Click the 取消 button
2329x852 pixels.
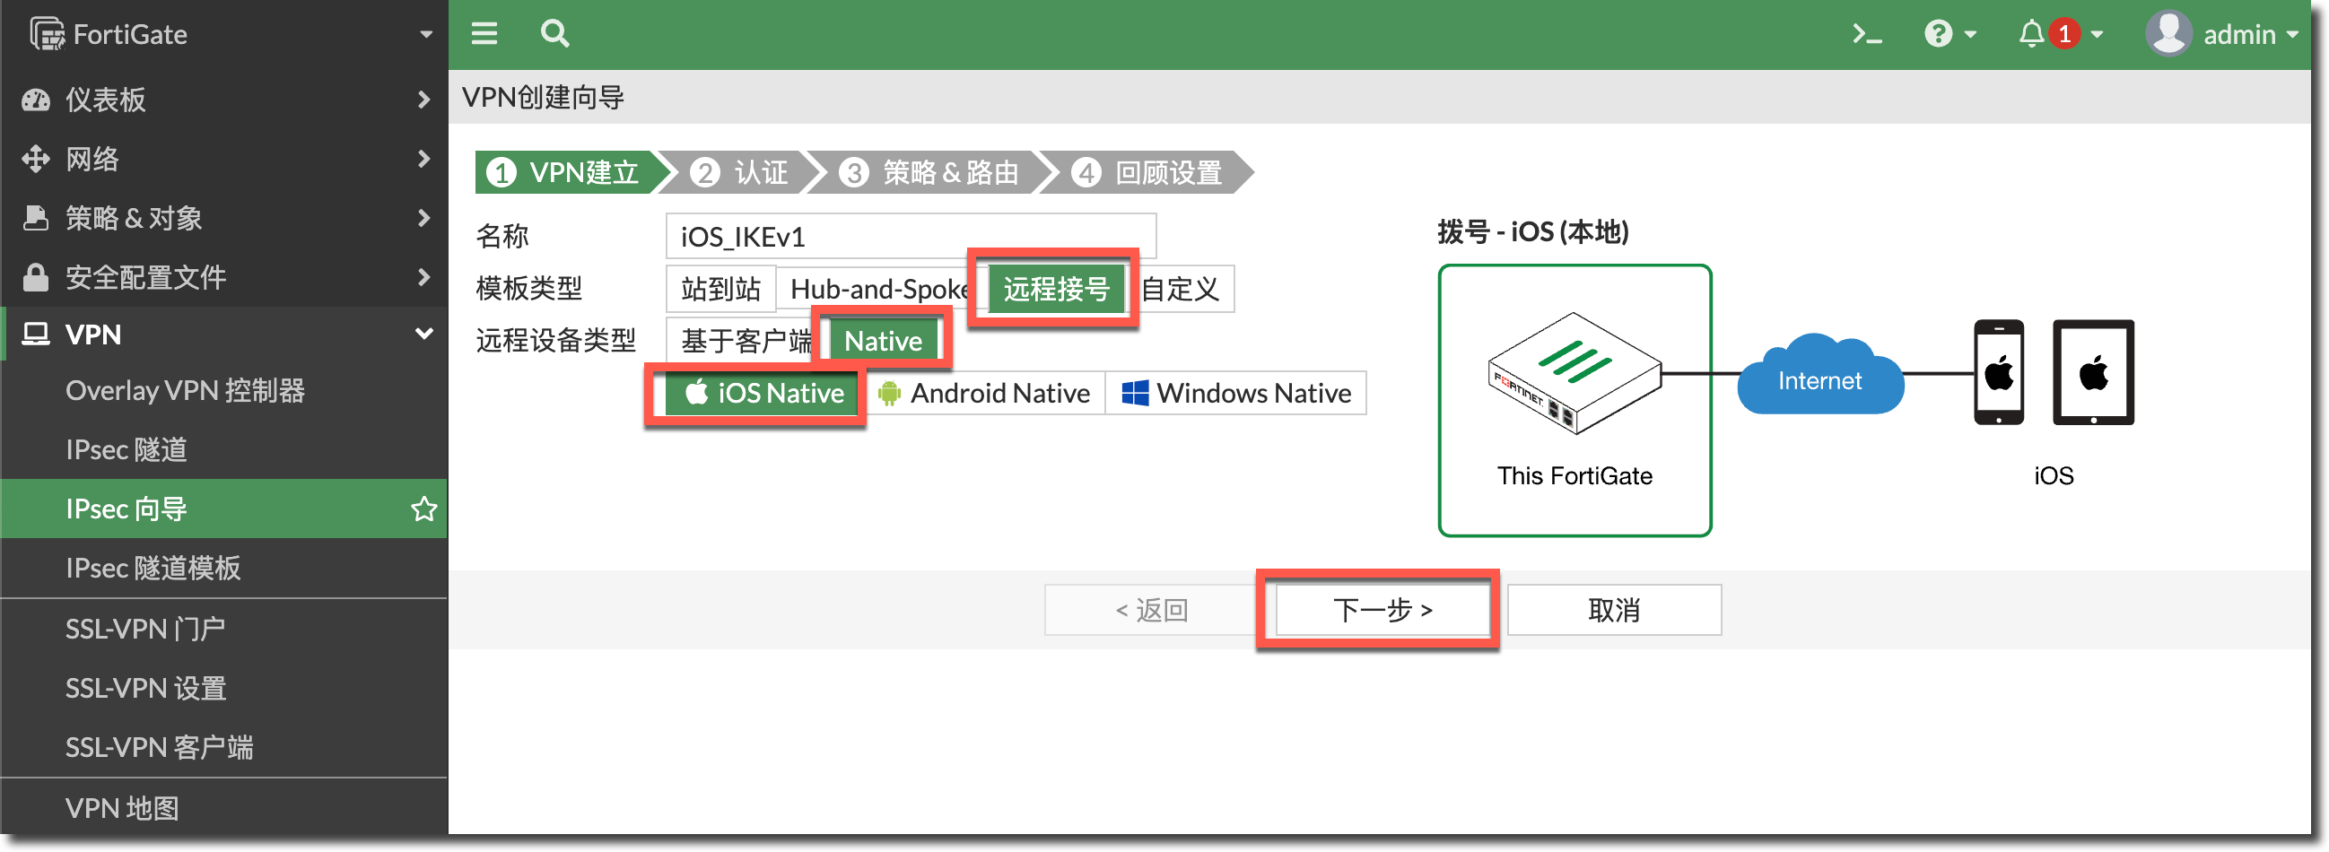[1613, 610]
